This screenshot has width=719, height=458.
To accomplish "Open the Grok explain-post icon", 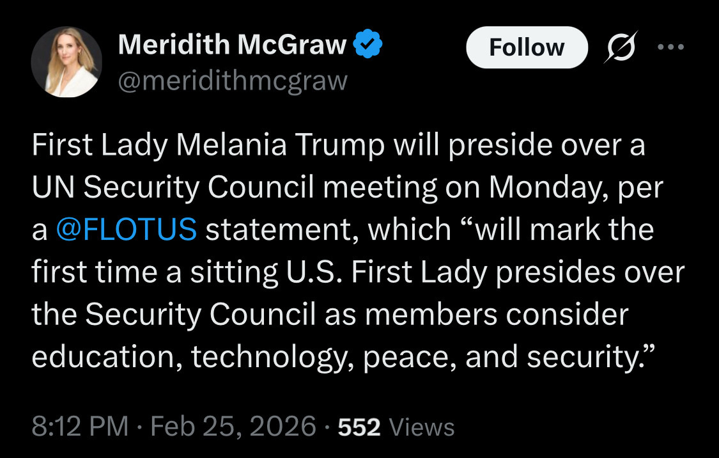I will coord(618,47).
